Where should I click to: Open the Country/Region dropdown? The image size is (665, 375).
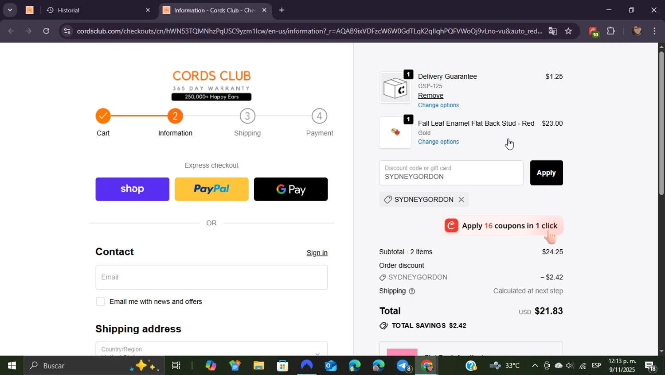(x=211, y=349)
